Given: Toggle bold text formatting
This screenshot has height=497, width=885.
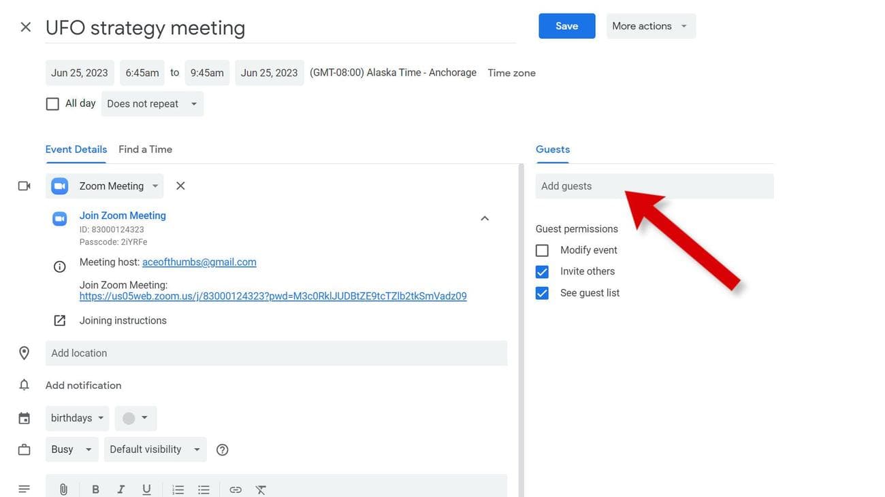Looking at the screenshot, I should tap(95, 490).
